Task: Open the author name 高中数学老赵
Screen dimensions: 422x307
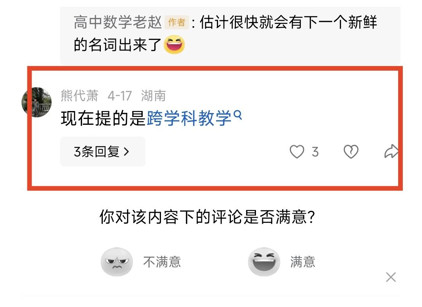Action: click(x=118, y=22)
